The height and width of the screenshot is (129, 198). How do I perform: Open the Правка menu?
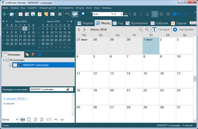15,8
